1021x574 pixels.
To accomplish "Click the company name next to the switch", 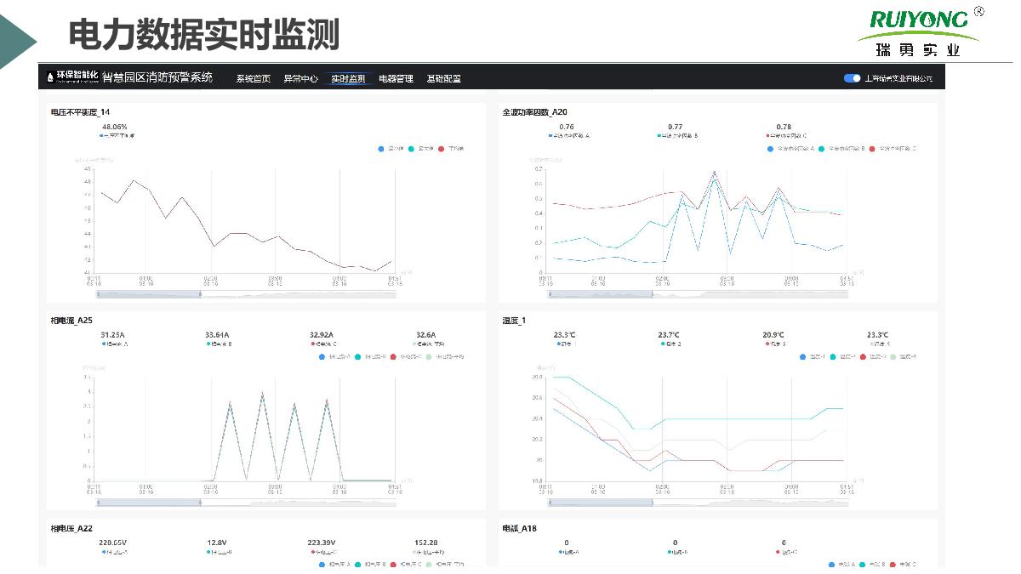I will (898, 78).
